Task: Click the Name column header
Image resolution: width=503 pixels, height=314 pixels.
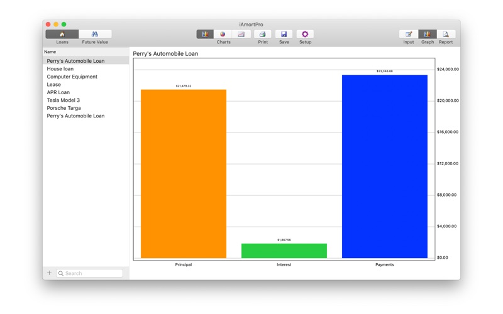Action: 86,52
